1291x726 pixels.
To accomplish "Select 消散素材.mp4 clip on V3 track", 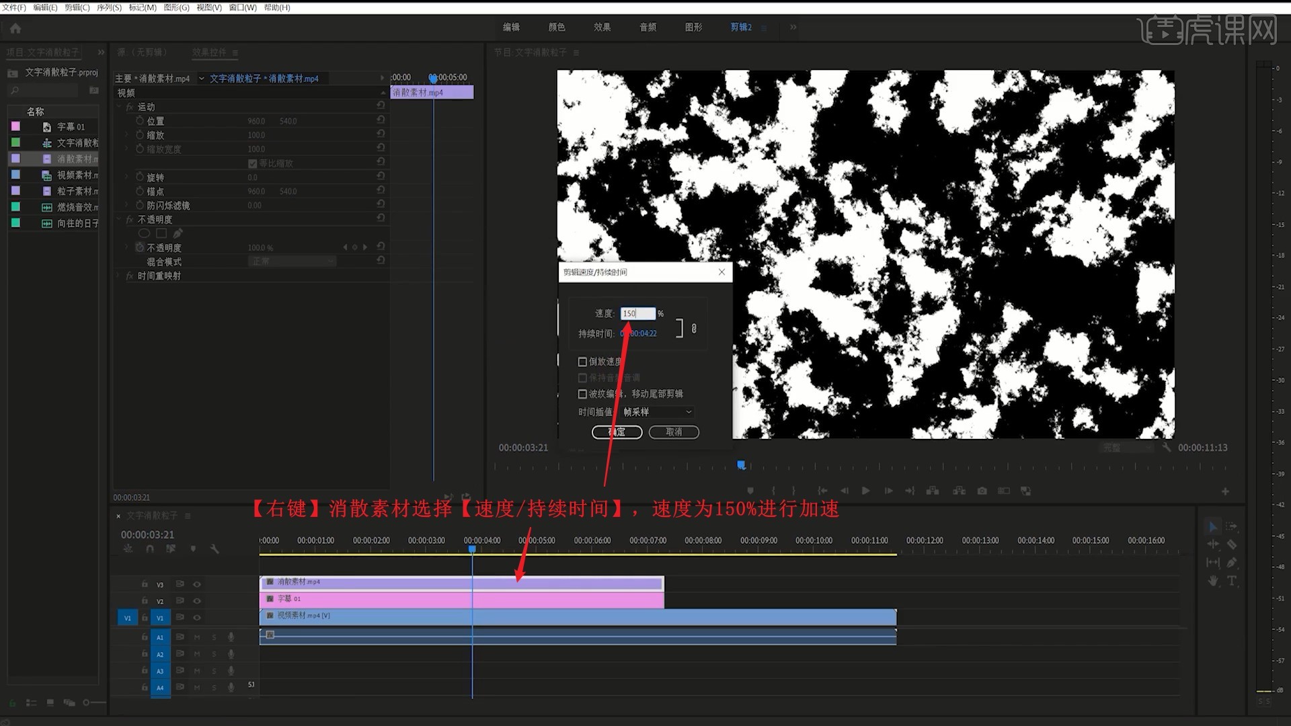I will click(x=461, y=583).
